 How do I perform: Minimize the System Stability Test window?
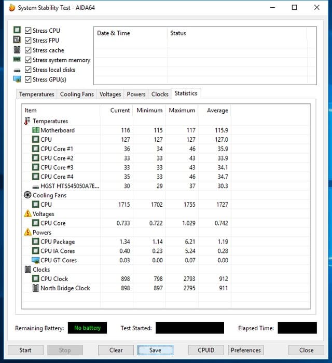272,7
